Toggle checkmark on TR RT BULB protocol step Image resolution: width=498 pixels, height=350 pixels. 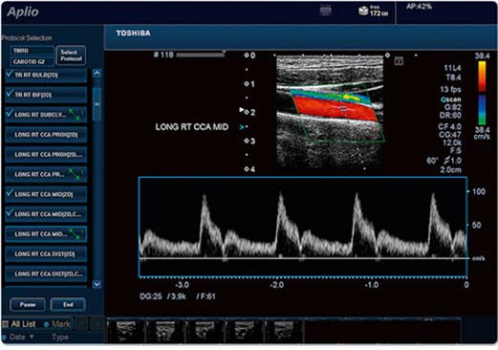coord(10,74)
